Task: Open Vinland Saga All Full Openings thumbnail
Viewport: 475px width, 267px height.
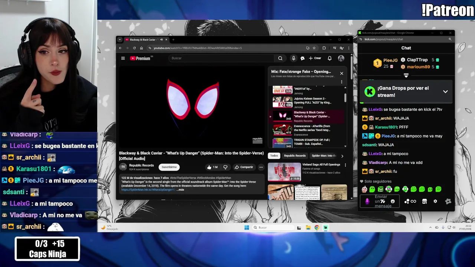Action: 284,172
